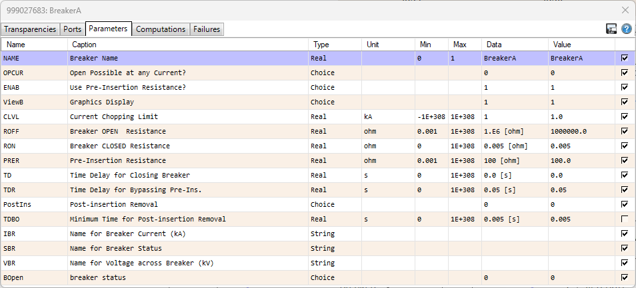Screen dimensions: 636x288
Task: Toggle the IBR row checkbox
Action: tap(625, 233)
